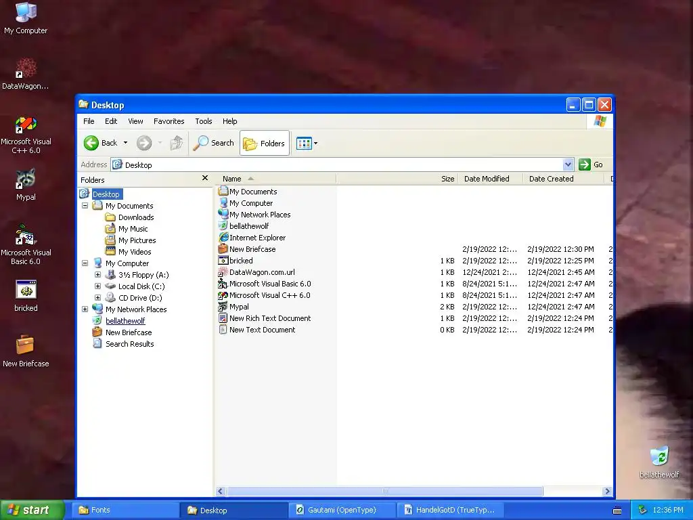Expand the Address bar dropdown arrow

[568, 165]
